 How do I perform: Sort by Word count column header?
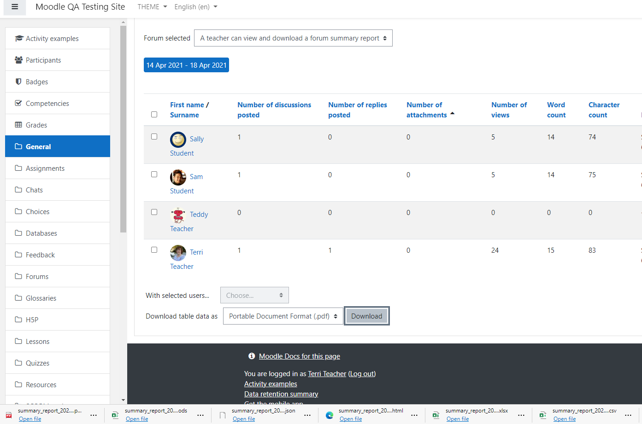(x=556, y=110)
